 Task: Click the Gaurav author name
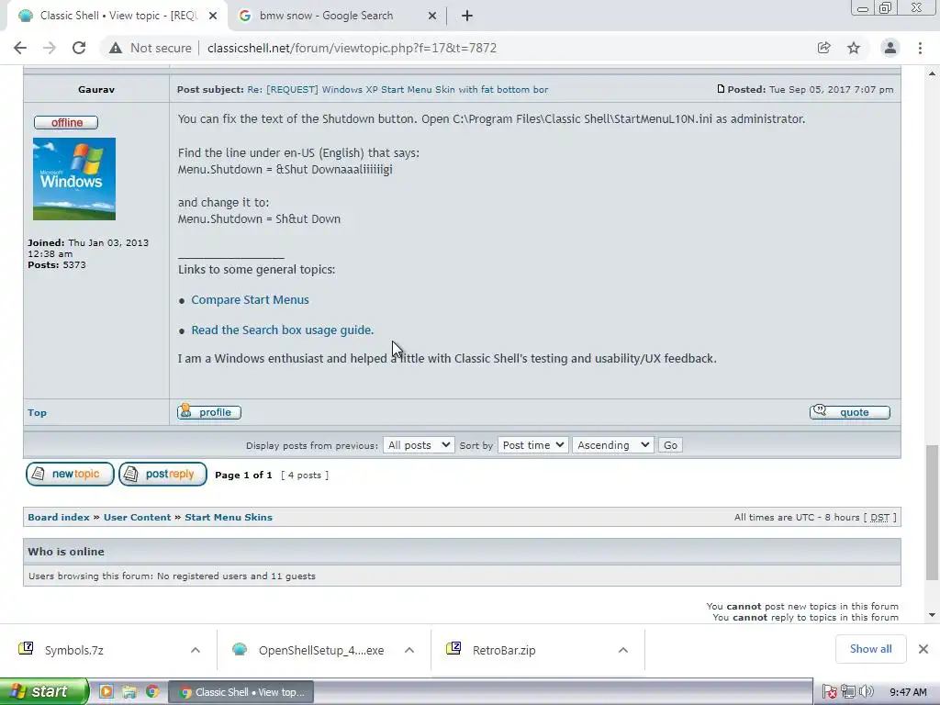pyautogui.click(x=96, y=89)
